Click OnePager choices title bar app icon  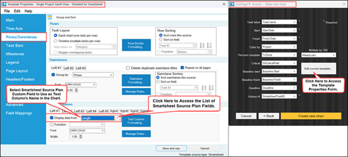pos(233,4)
